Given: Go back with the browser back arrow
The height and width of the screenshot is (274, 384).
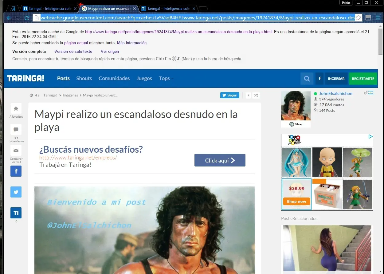Looking at the screenshot, I should click(9, 18).
